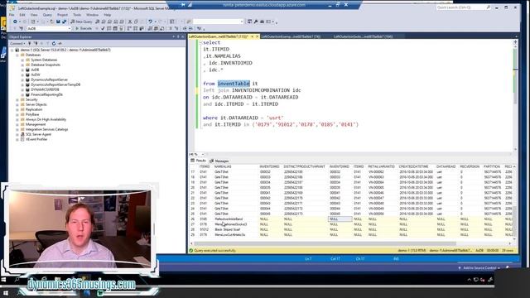This screenshot has height=298, width=530.
Task: Switch to the Messages tab
Action: (x=219, y=161)
